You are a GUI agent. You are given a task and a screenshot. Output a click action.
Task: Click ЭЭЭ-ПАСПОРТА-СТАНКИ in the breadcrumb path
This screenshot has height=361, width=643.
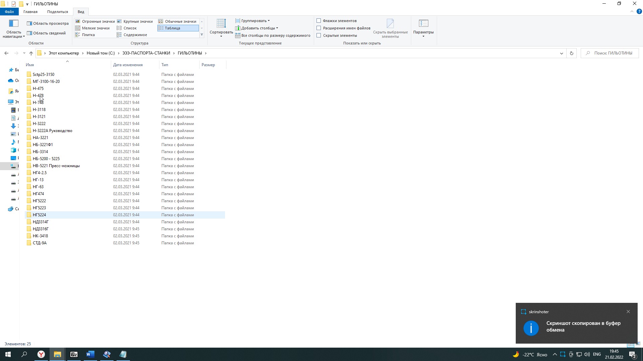coord(146,53)
